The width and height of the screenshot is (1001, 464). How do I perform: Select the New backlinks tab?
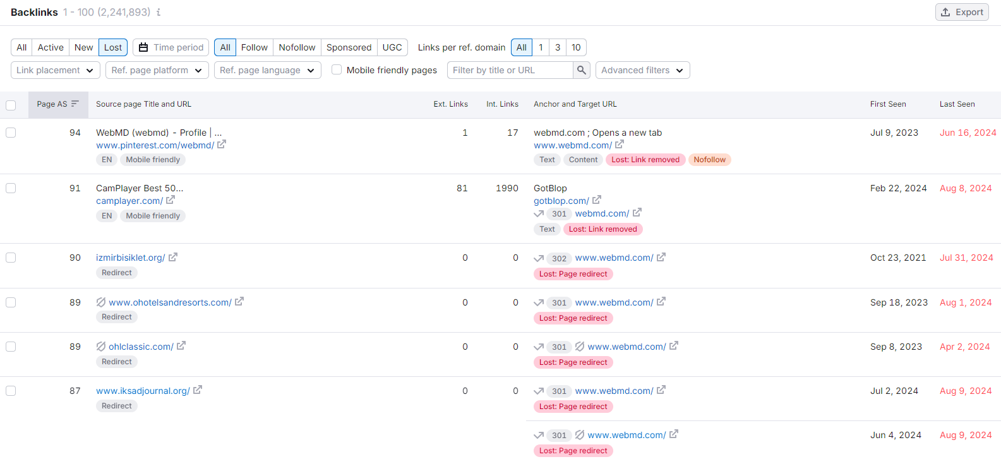tap(84, 47)
